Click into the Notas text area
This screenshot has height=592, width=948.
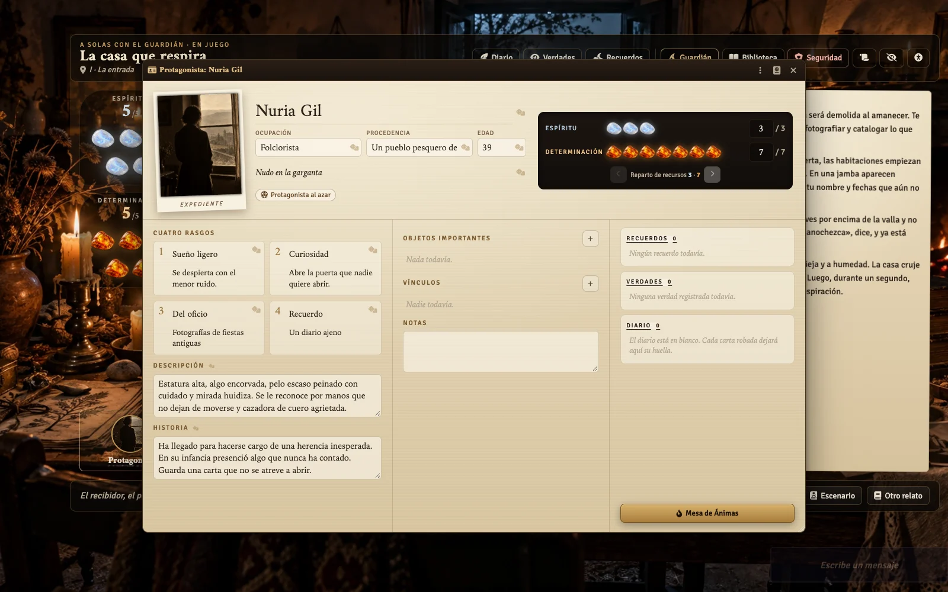(x=501, y=352)
